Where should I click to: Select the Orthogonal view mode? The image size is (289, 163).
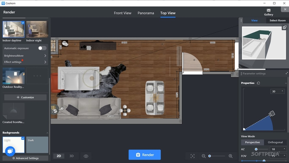(275, 142)
